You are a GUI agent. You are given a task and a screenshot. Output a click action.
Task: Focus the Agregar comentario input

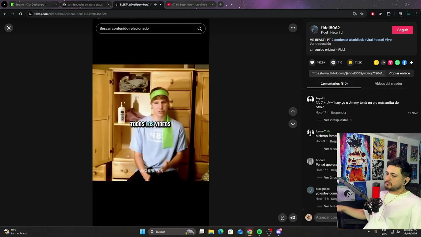[x=326, y=218]
